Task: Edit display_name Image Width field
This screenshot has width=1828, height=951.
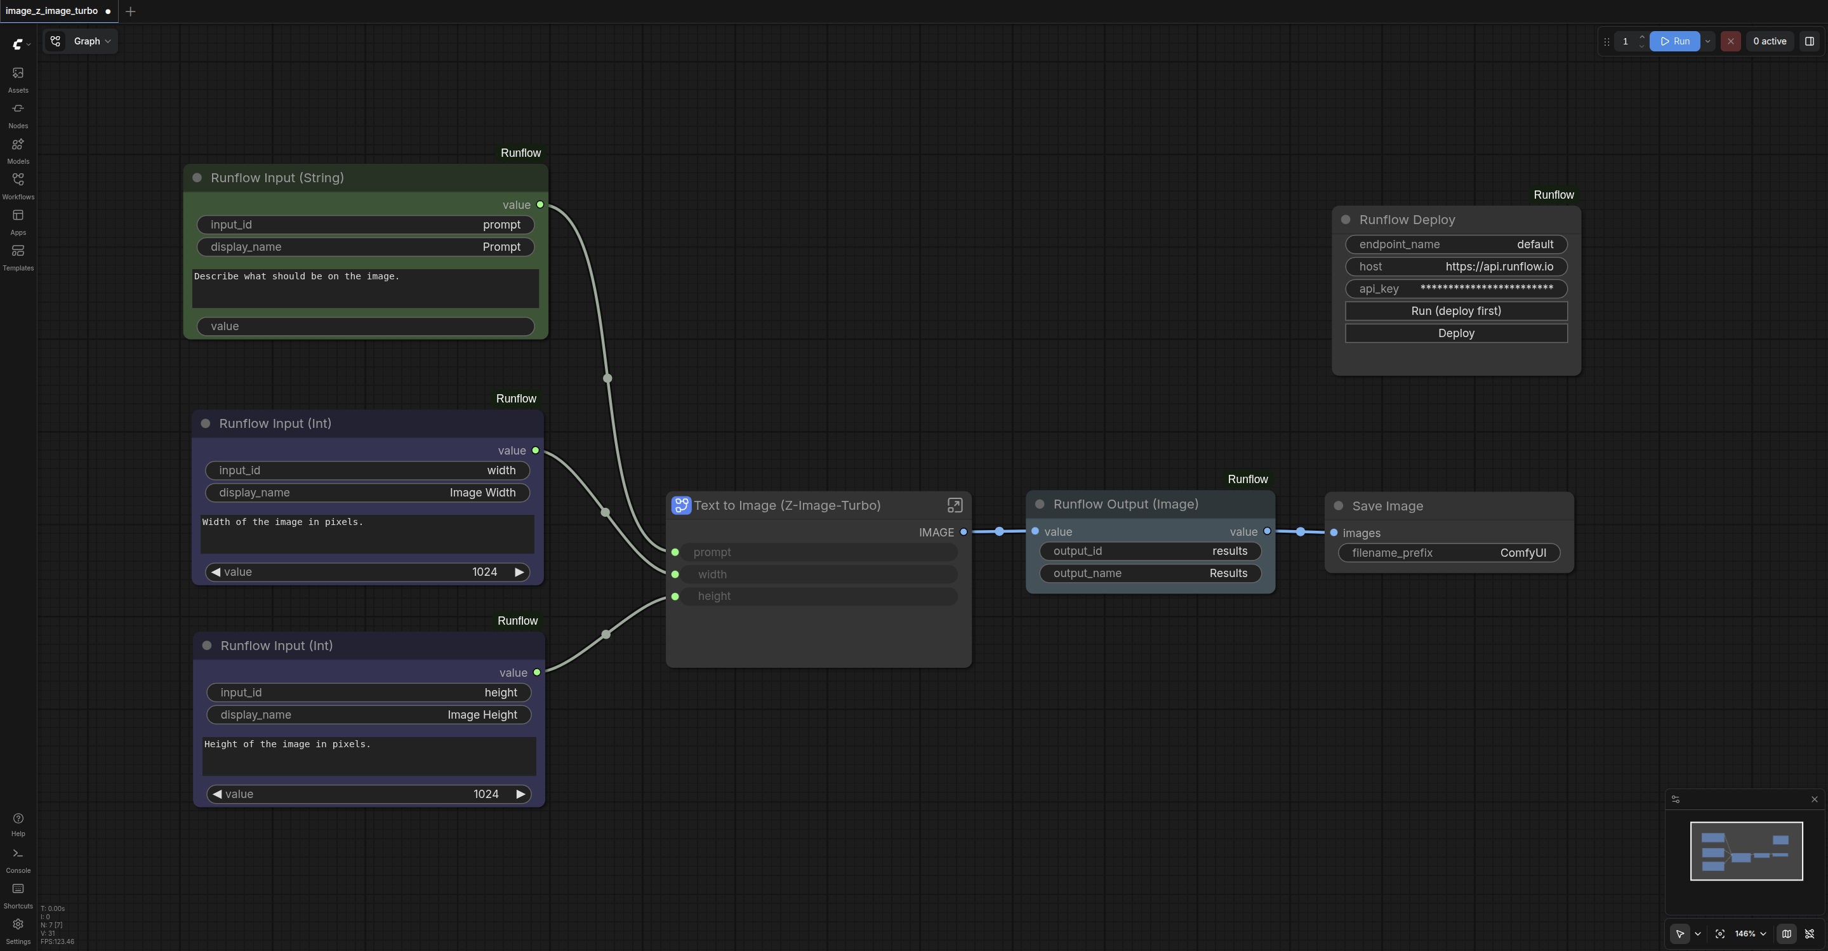Action: coord(368,493)
